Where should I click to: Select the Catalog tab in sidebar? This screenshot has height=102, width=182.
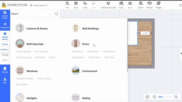click(5, 55)
